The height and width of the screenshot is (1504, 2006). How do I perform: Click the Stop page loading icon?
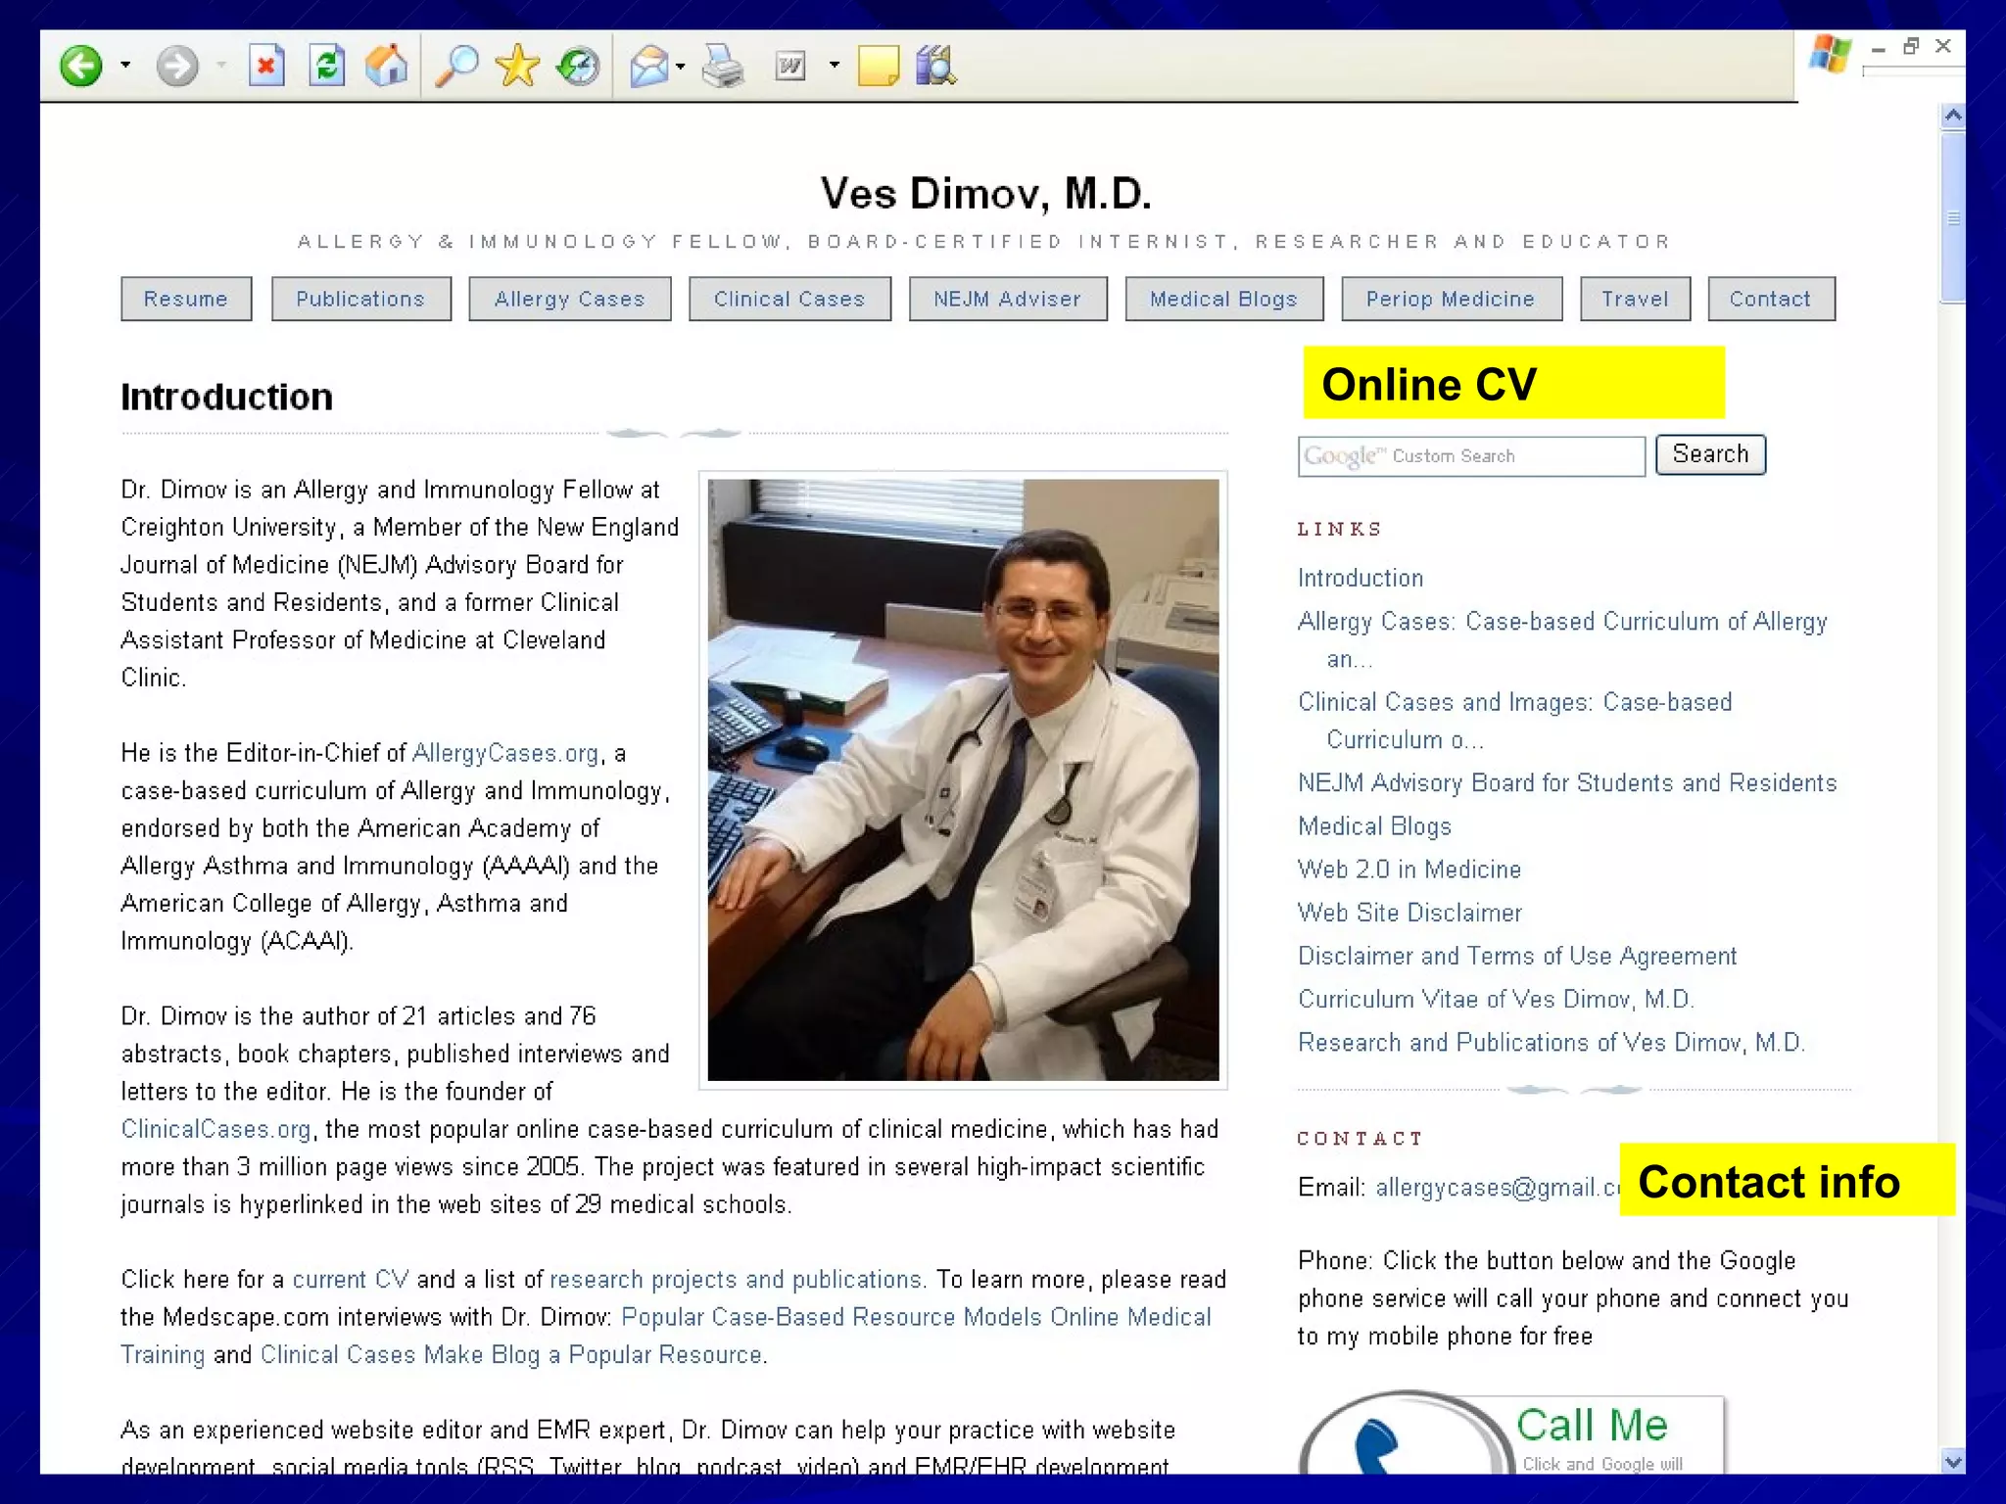(265, 66)
